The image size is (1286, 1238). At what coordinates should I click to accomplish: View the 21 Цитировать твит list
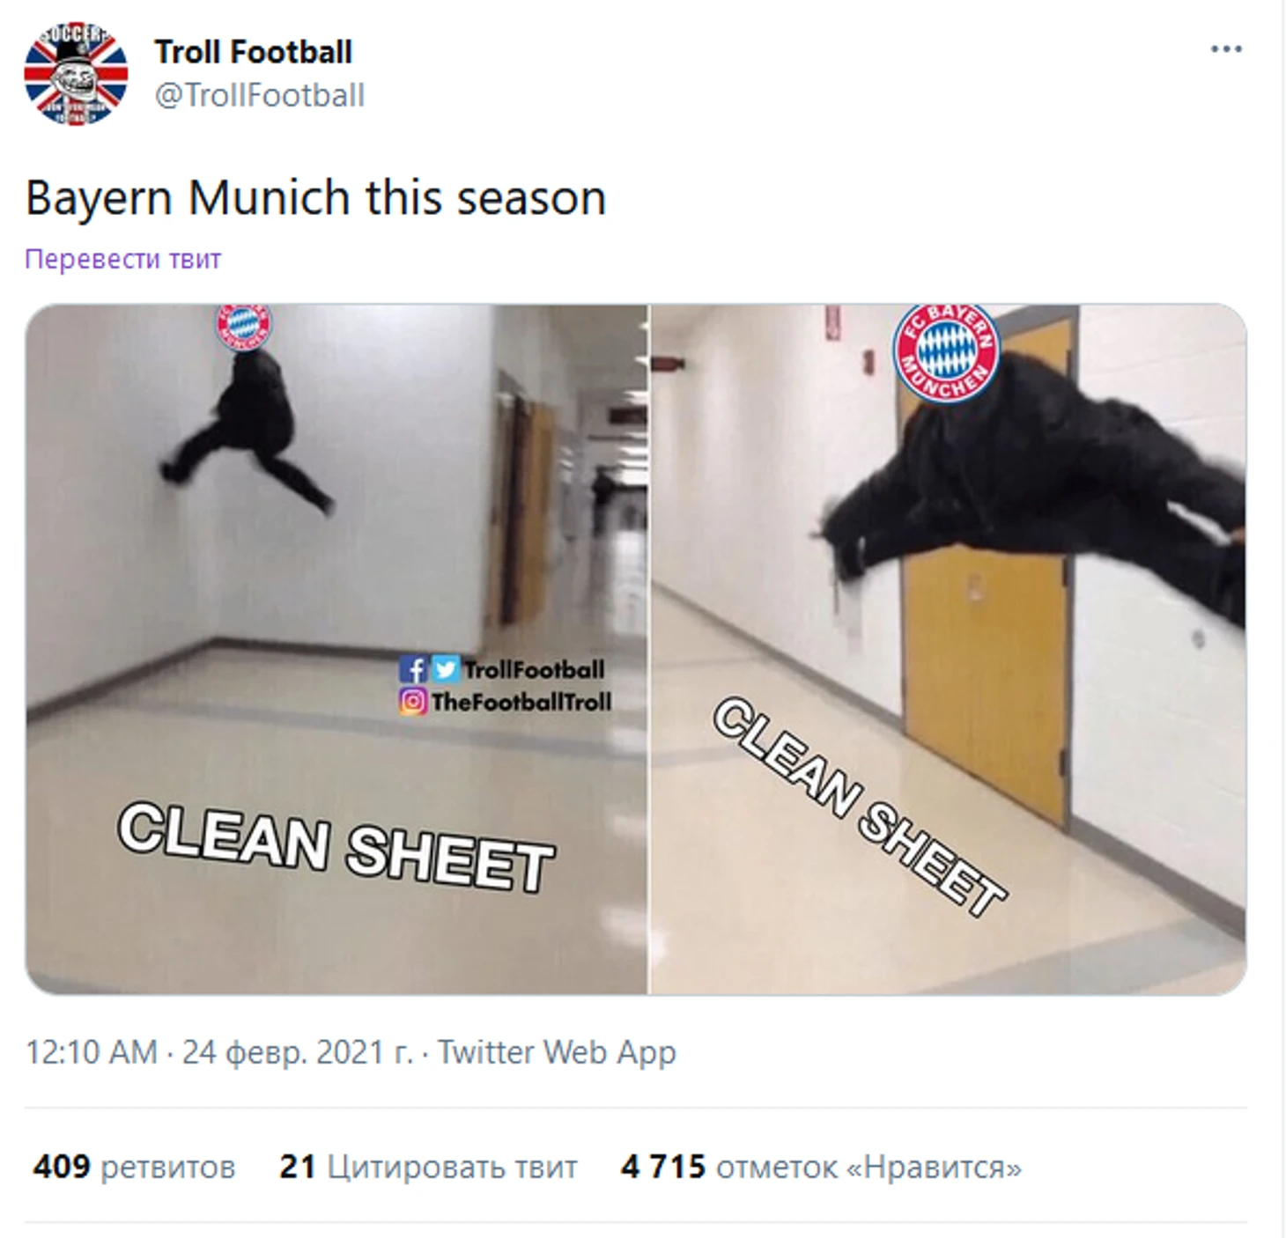pos(428,1167)
